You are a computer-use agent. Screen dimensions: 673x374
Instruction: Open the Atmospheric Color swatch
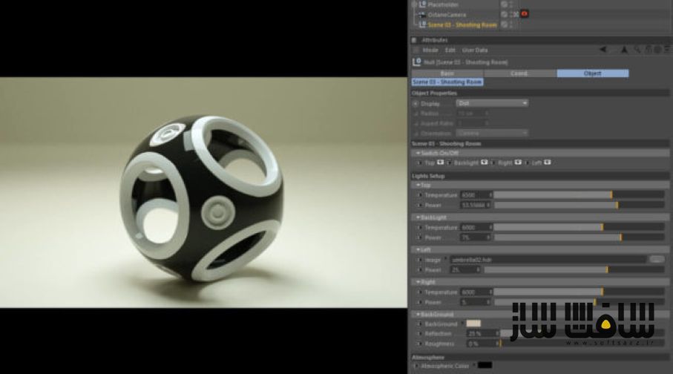tap(485, 365)
